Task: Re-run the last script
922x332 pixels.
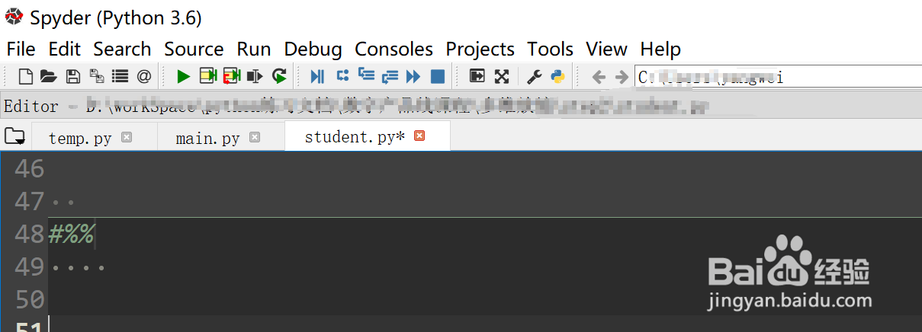Action: (x=280, y=76)
